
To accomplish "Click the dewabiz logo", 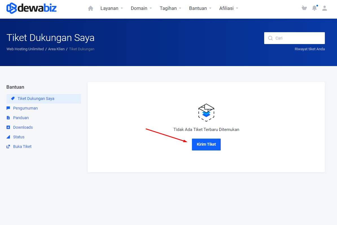I will pyautogui.click(x=32, y=8).
